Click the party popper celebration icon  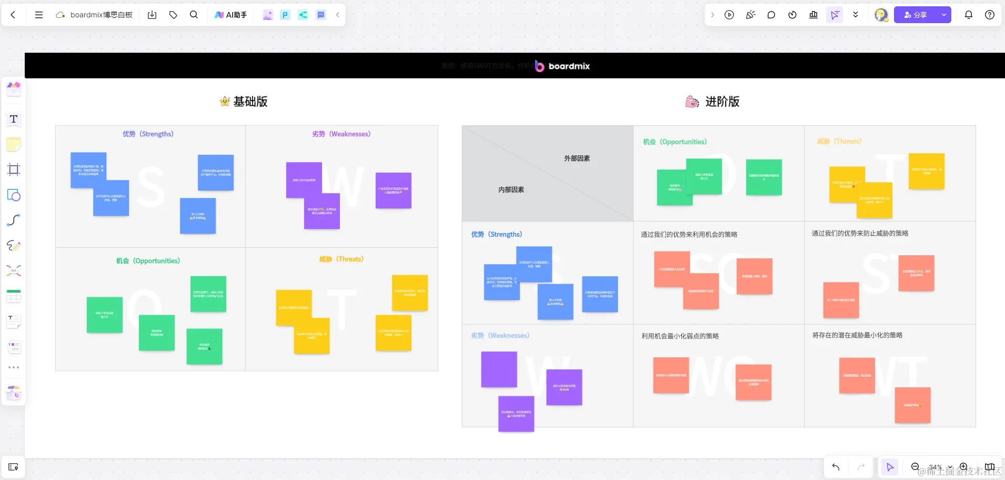(x=750, y=15)
